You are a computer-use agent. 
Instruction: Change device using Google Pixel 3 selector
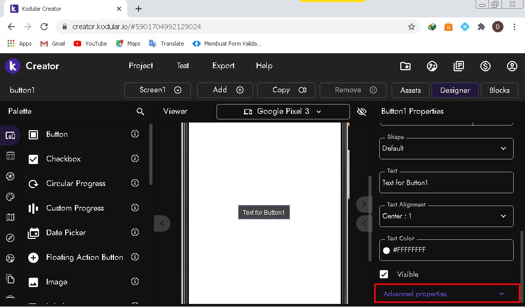283,111
